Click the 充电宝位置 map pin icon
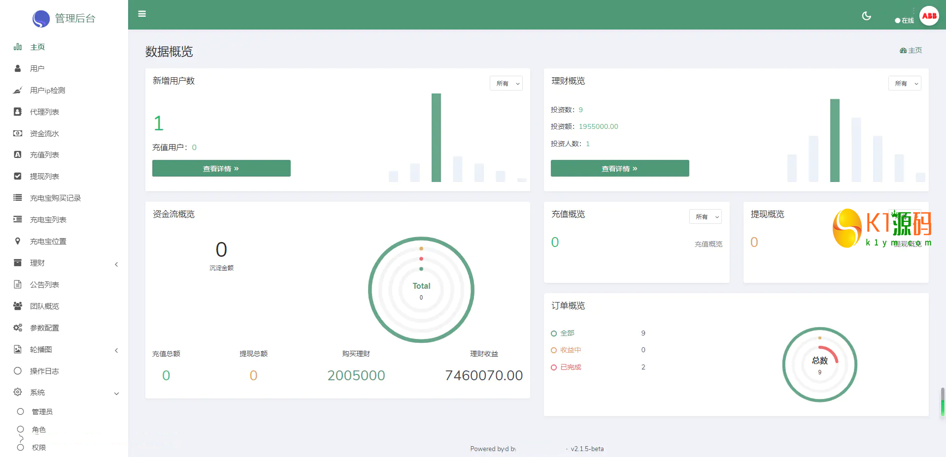This screenshot has height=457, width=946. tap(18, 241)
